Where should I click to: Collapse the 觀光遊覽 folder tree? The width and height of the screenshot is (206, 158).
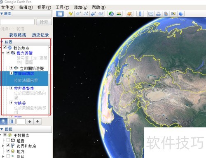pyautogui.click(x=3, y=53)
